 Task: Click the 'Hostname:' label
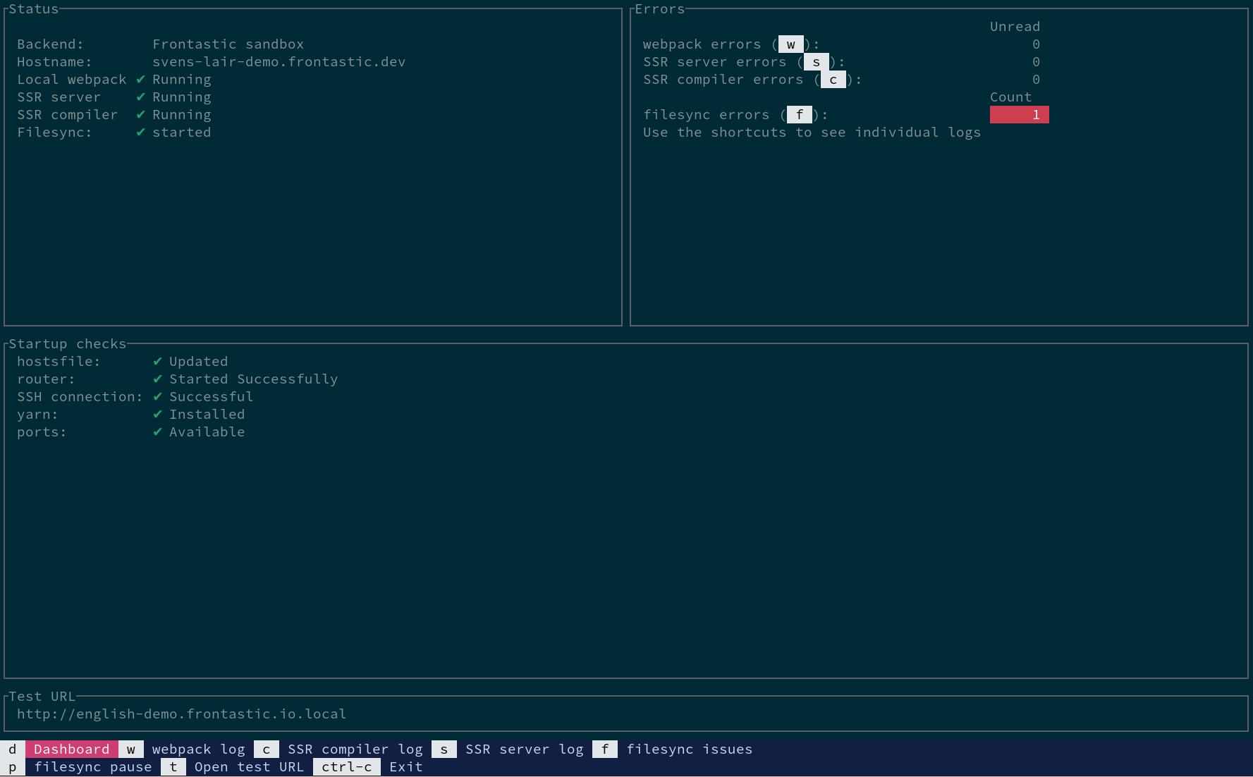click(55, 61)
